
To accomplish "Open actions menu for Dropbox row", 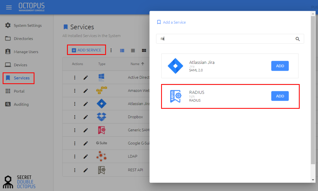I will (x=75, y=117).
